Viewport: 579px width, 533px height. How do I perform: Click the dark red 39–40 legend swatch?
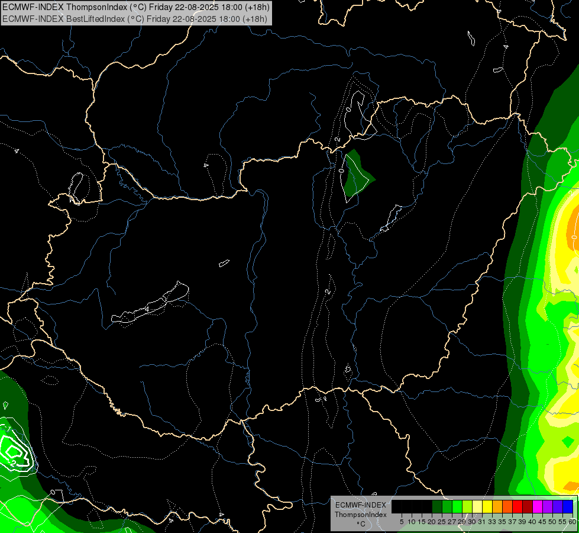[528, 506]
